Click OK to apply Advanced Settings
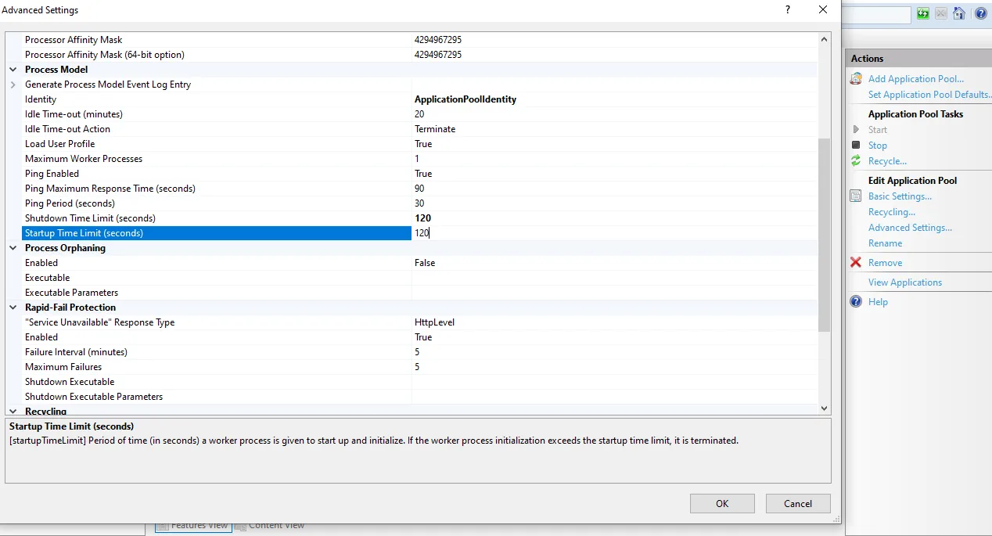The image size is (992, 536). pos(722,503)
